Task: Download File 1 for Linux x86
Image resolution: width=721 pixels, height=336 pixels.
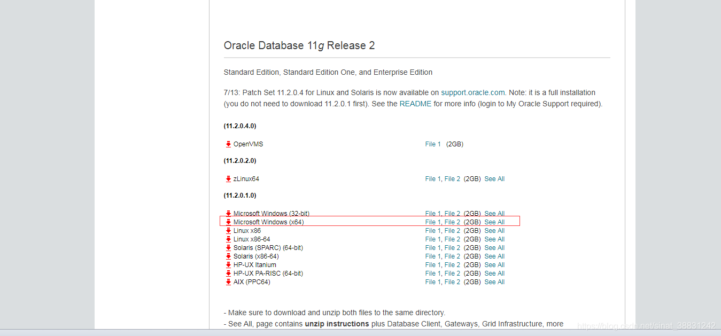Action: (433, 231)
